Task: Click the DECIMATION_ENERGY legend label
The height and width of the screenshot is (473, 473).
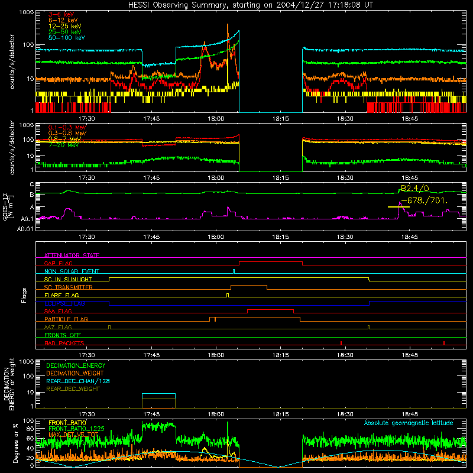Action: tap(76, 365)
